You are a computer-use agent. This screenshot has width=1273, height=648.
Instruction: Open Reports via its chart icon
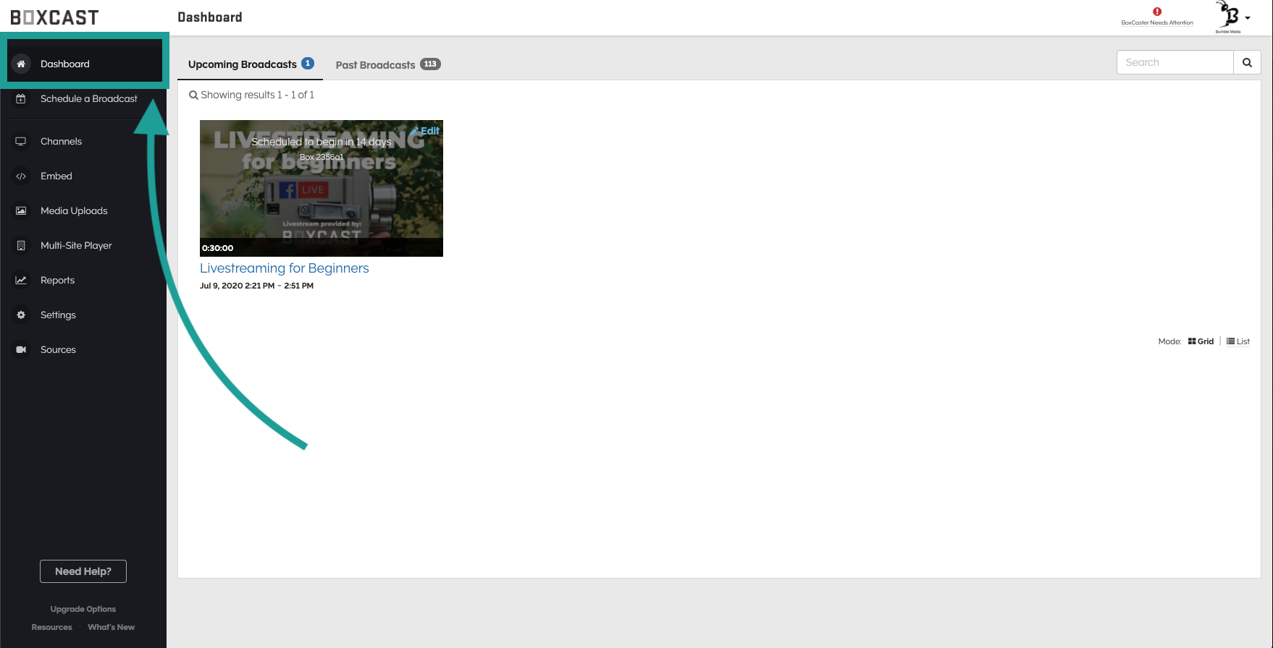coord(21,280)
